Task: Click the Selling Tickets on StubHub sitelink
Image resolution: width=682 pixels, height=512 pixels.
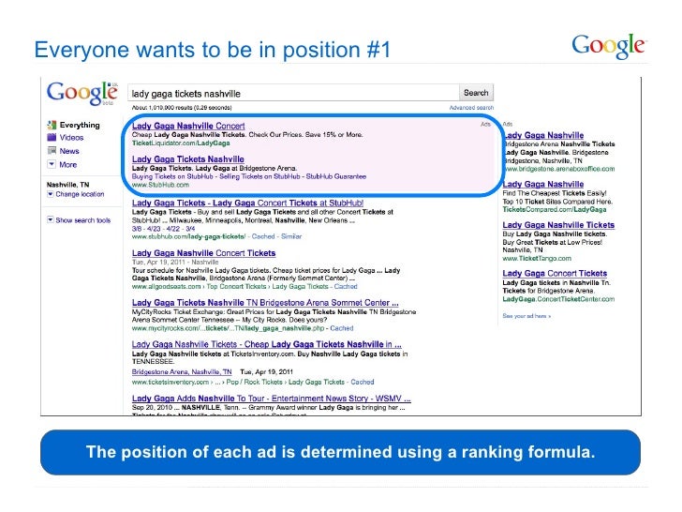Action: pyautogui.click(x=259, y=176)
